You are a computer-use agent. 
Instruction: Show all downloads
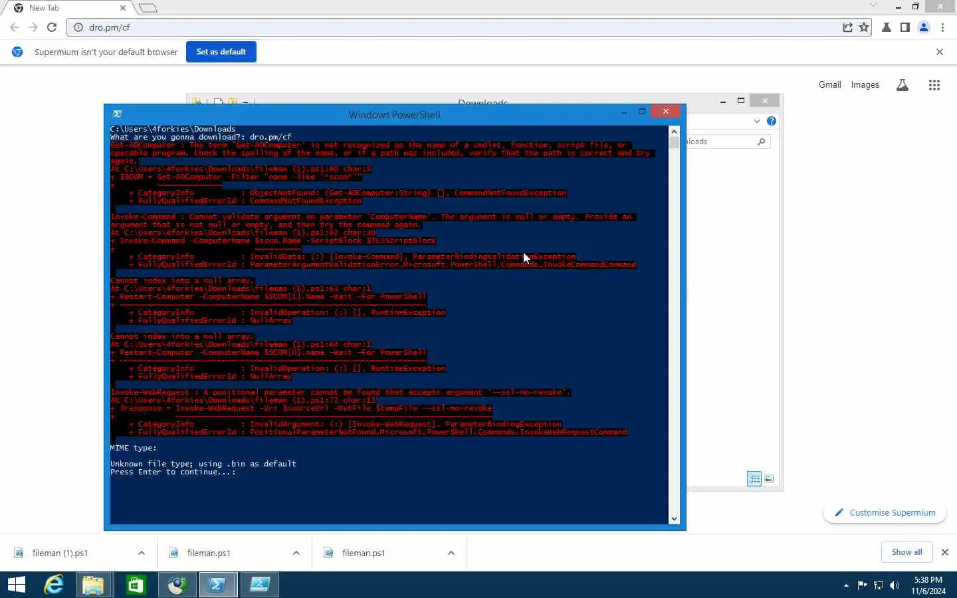pyautogui.click(x=906, y=552)
